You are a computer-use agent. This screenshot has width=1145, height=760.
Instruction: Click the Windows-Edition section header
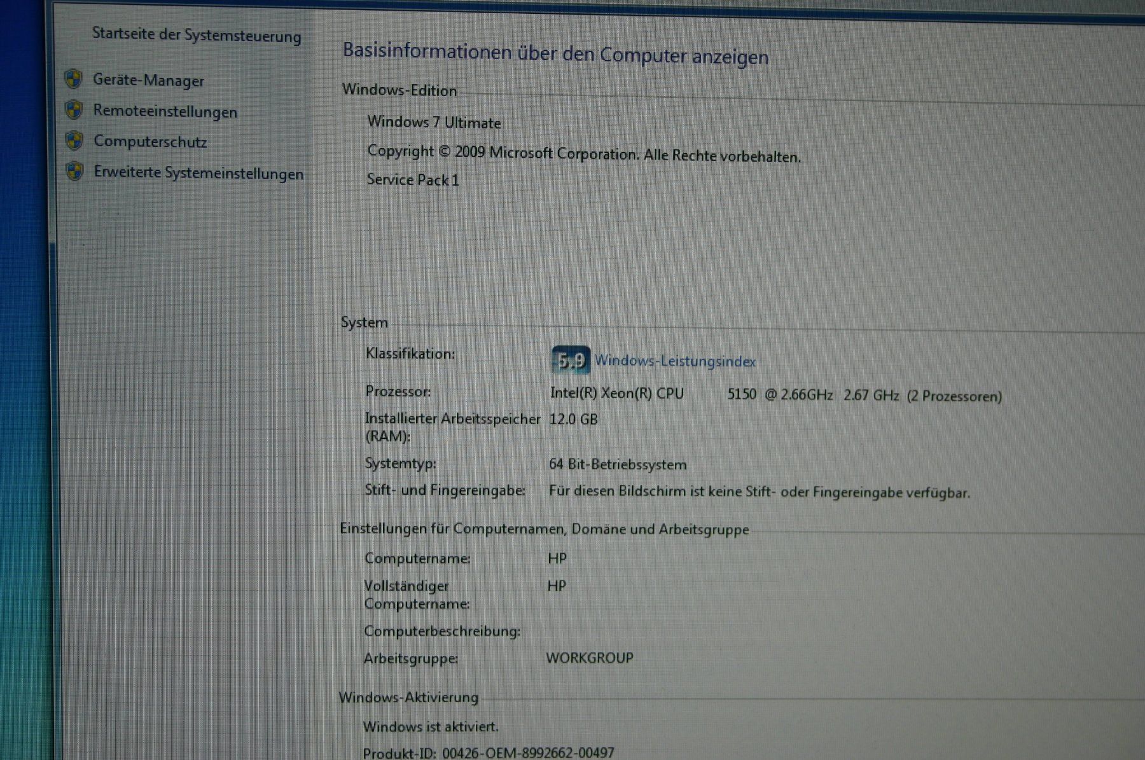click(399, 90)
